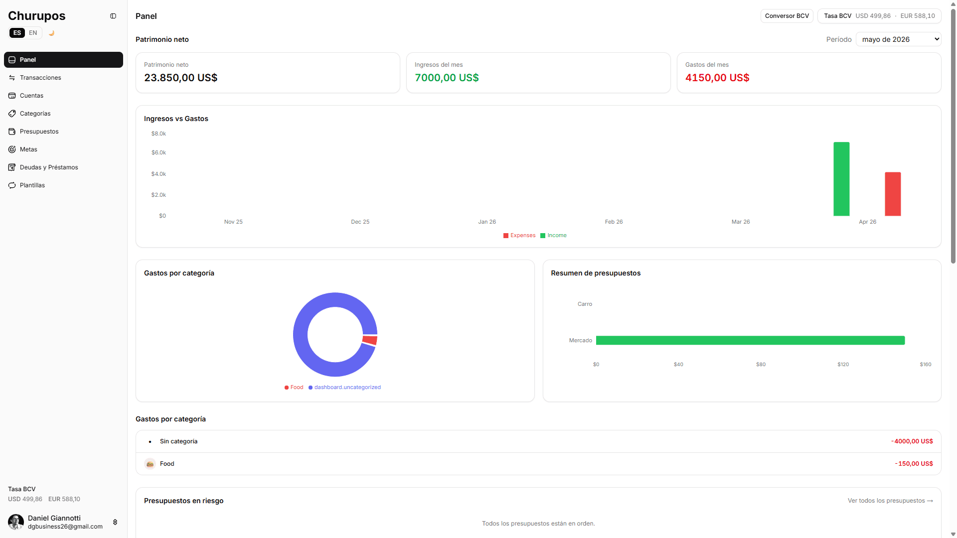This screenshot has width=957, height=538.
Task: Click the Transacciones arrows icon
Action: pos(12,78)
